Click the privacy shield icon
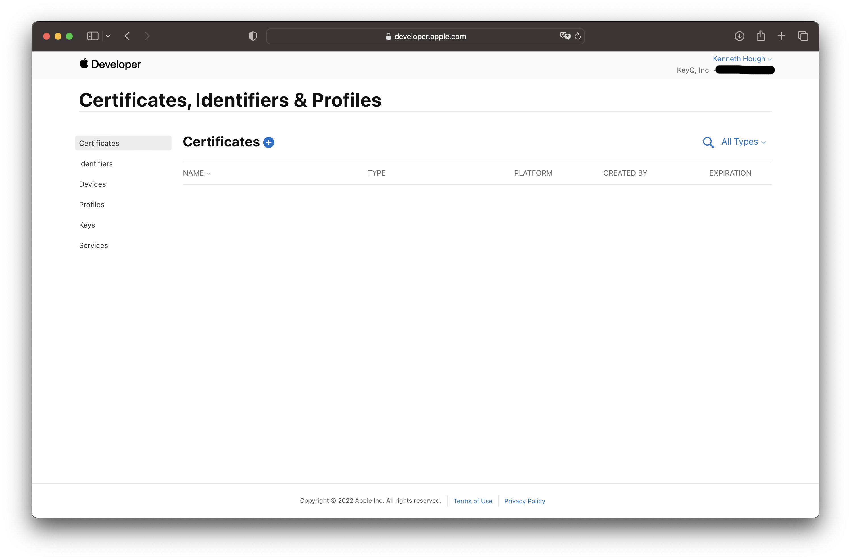The height and width of the screenshot is (560, 851). click(x=253, y=36)
